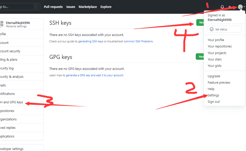The width and height of the screenshot is (246, 151).
Task: Choose Sign out in user menu
Action: tap(213, 102)
